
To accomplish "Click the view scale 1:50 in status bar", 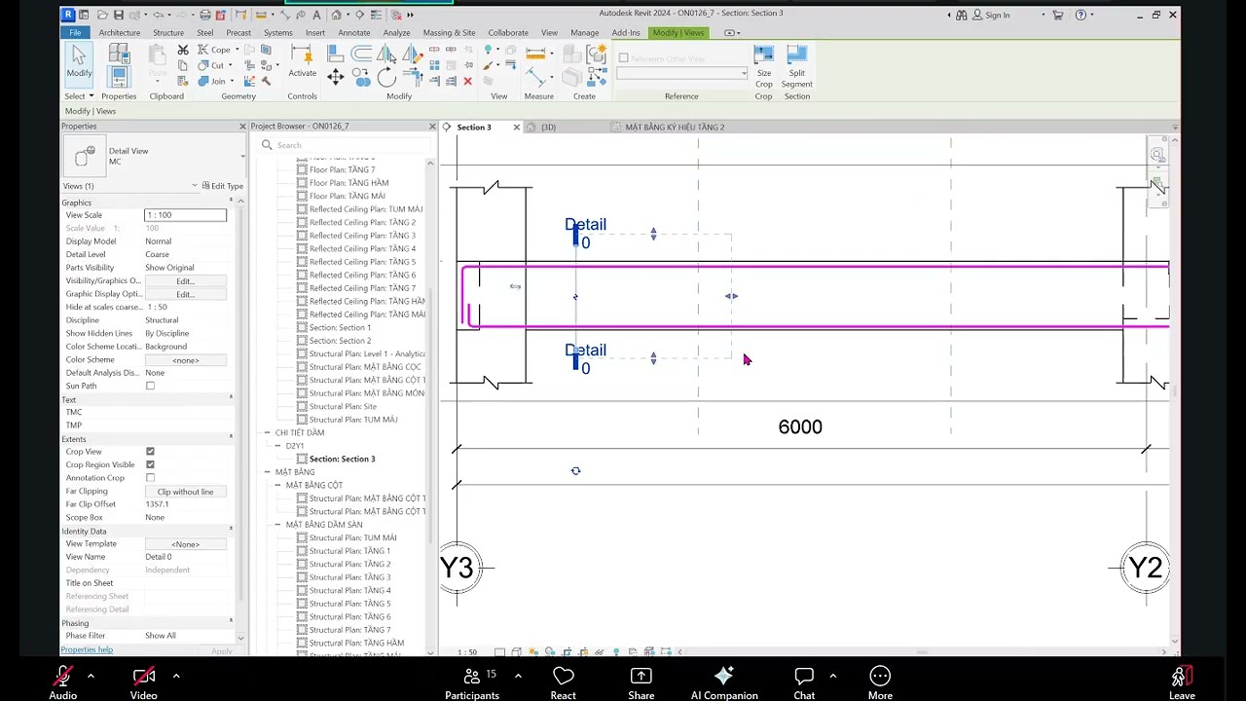I will 467,652.
